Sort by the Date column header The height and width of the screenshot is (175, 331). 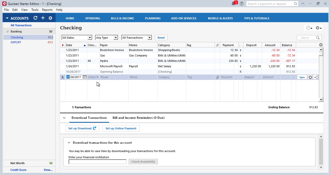point(76,45)
